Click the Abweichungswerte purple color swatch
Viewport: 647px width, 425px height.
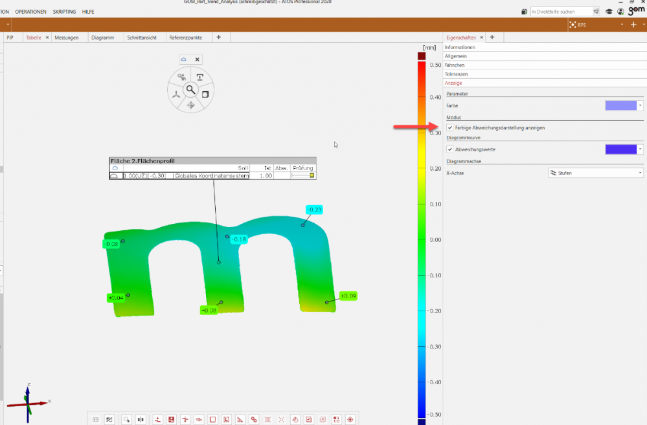[x=620, y=149]
